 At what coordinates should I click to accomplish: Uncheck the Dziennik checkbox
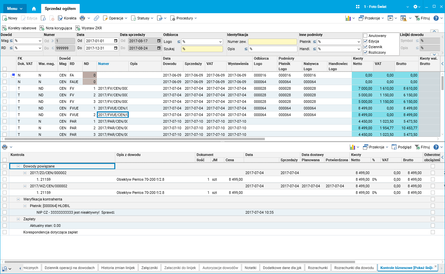(365, 47)
